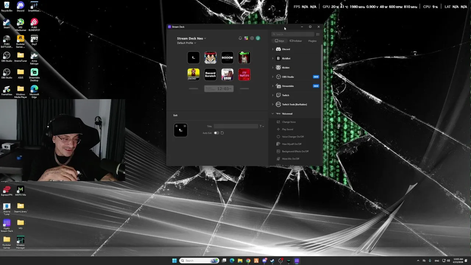Viewport: 471px width, 265px height.
Task: Switch to the Plugins tab
Action: (312, 41)
